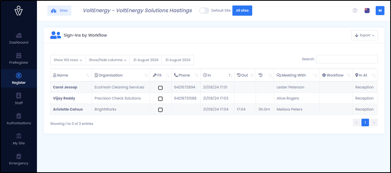
Task: Open Show/hide columns dropdown
Action: coord(107,60)
